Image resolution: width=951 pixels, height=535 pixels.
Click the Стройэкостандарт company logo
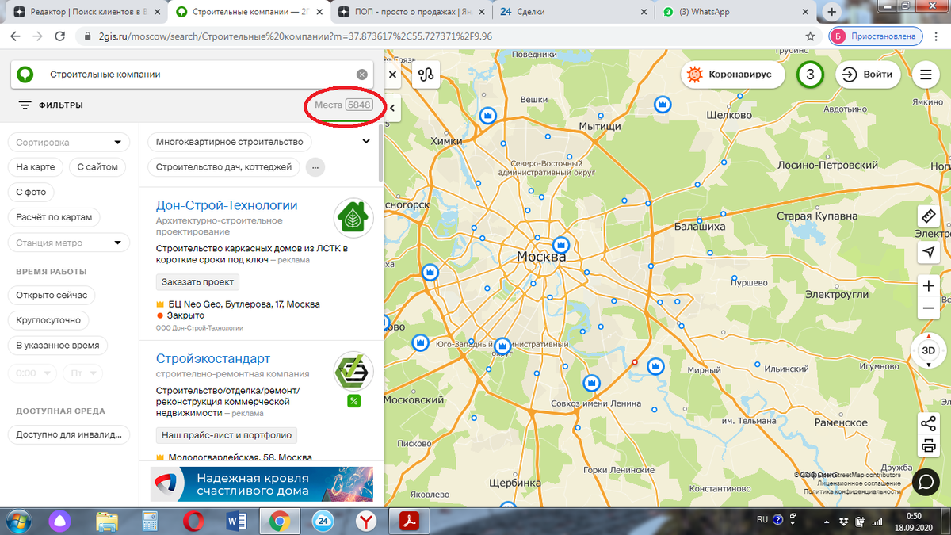point(353,371)
